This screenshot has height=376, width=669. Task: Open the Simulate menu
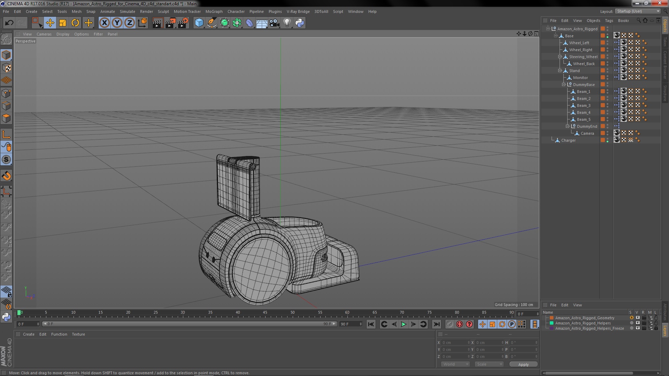(128, 11)
